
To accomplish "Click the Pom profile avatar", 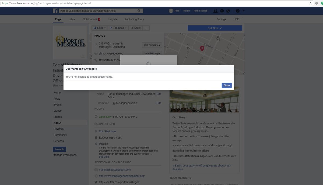I will (171, 11).
